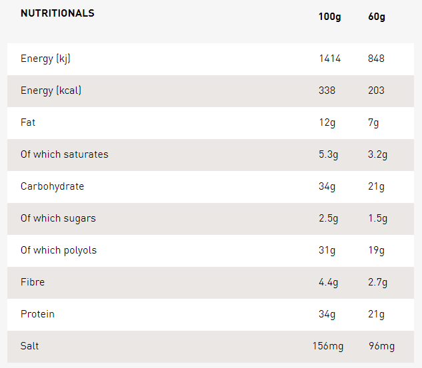This screenshot has height=368, width=422.
Task: Select the 338 kcal value
Action: [x=327, y=91]
